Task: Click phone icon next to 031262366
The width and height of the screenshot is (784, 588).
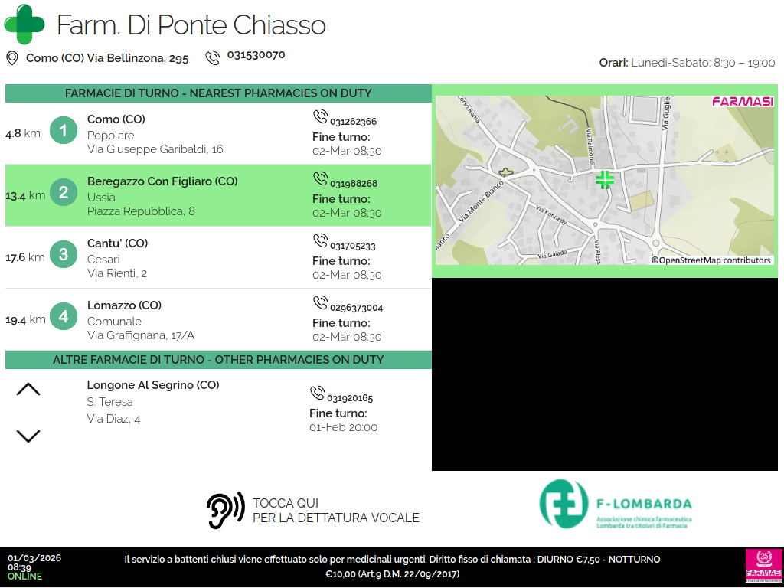Action: pos(320,116)
